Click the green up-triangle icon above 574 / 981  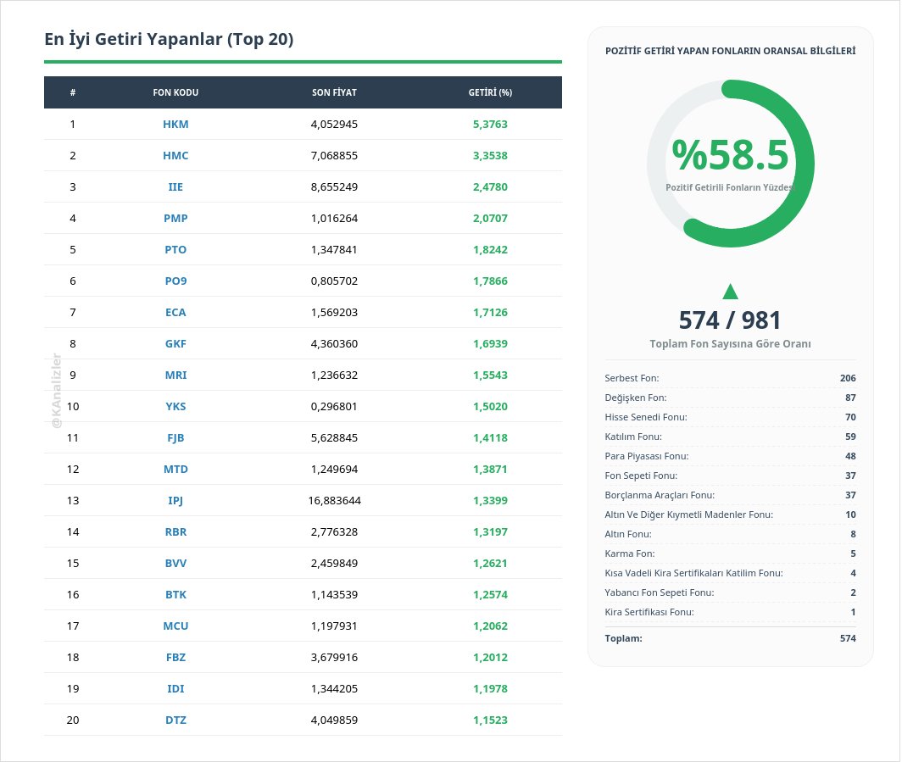(x=730, y=292)
